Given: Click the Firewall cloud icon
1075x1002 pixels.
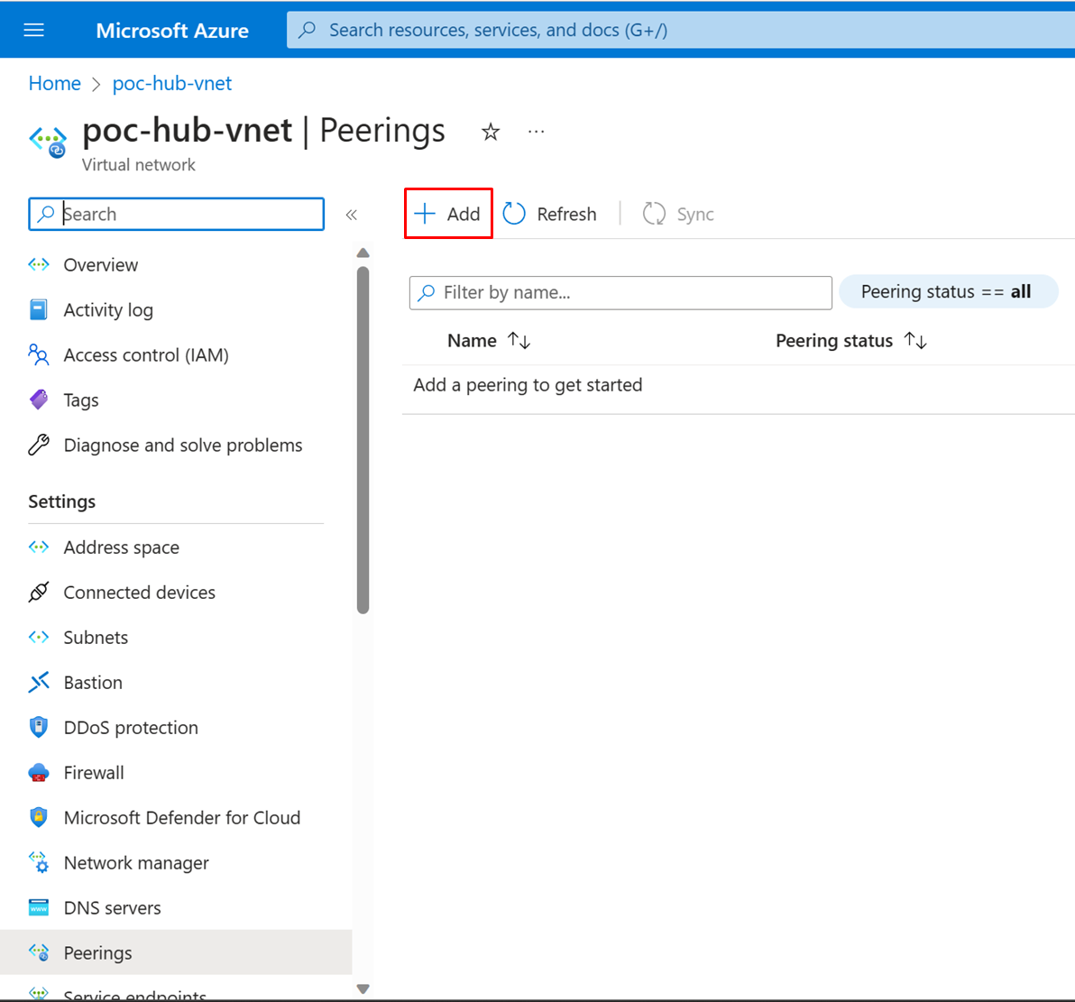Looking at the screenshot, I should [x=39, y=773].
